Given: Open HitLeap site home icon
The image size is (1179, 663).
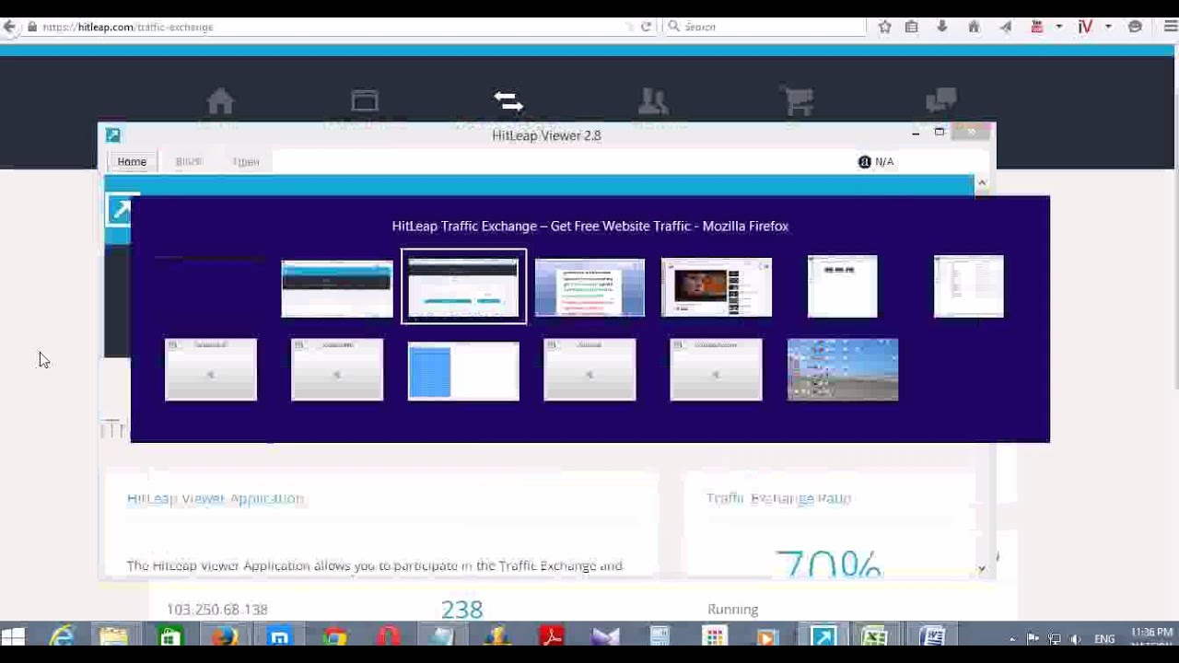Looking at the screenshot, I should point(220,100).
